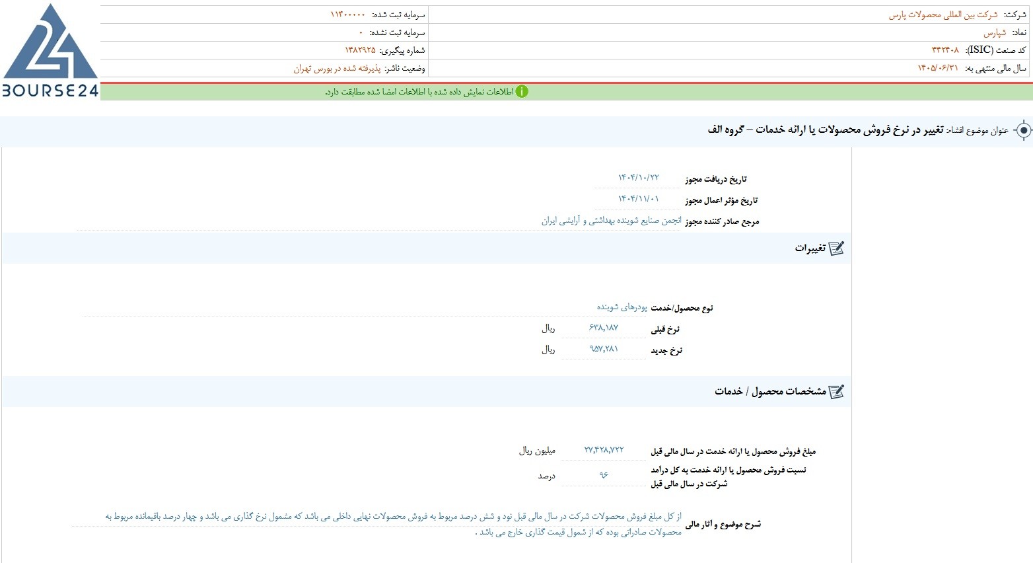Click the نرخ جدید label

tap(666, 350)
